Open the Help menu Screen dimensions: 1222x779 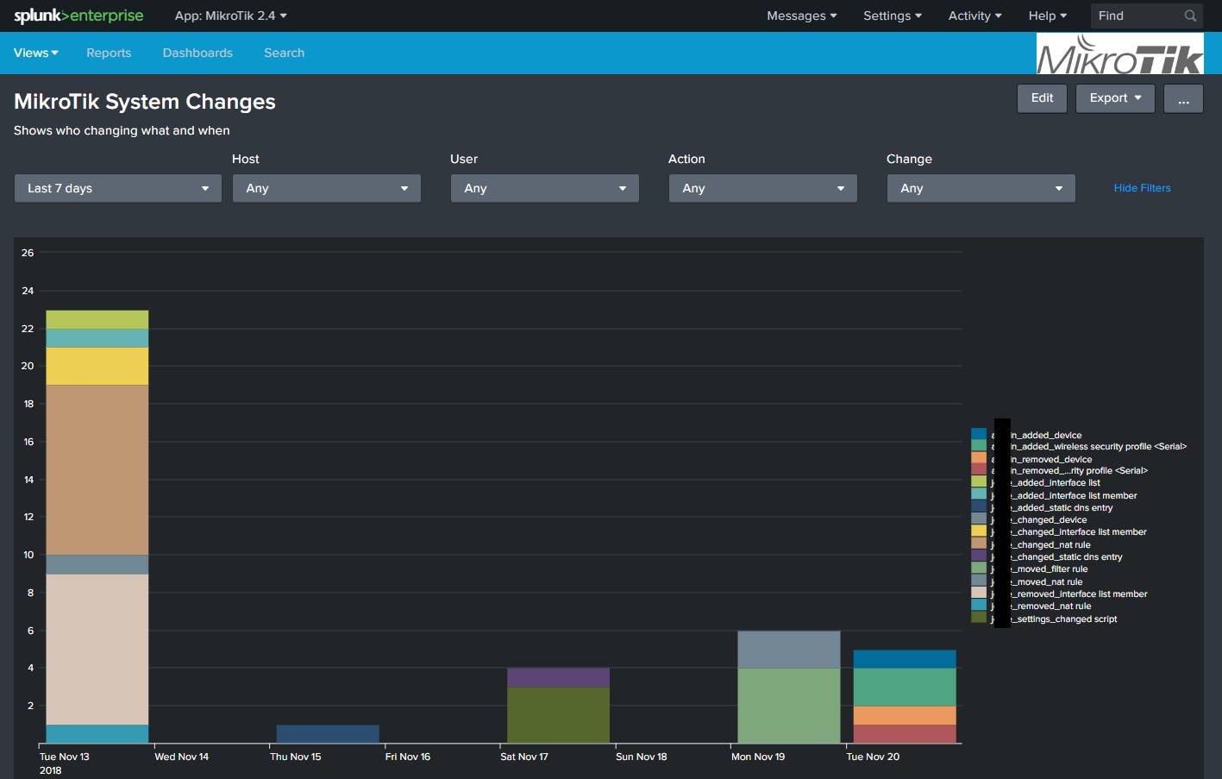pyautogui.click(x=1046, y=15)
